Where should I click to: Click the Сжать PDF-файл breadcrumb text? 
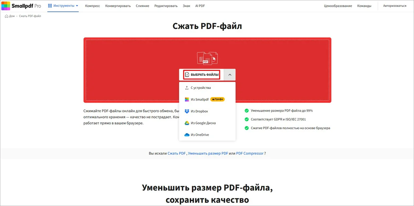(30, 16)
